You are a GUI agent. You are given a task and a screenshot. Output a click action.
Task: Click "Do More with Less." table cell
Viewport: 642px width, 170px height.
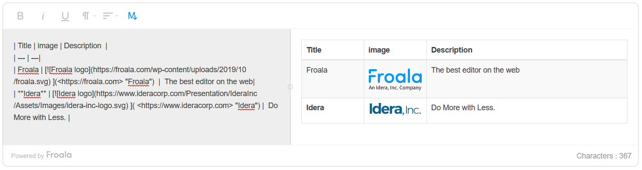[527, 111]
